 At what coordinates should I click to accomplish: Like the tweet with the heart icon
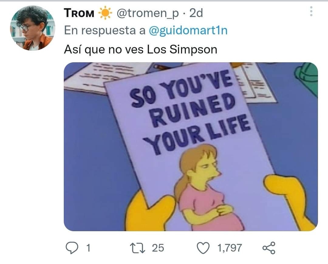(203, 248)
